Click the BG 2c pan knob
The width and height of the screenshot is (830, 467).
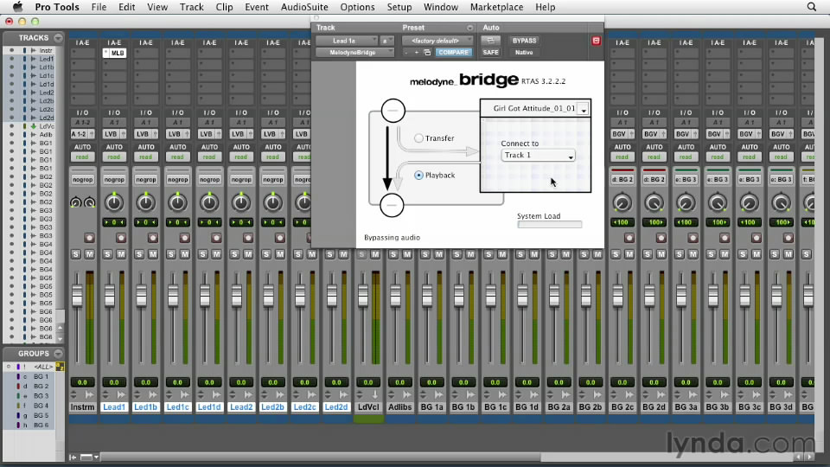point(622,202)
